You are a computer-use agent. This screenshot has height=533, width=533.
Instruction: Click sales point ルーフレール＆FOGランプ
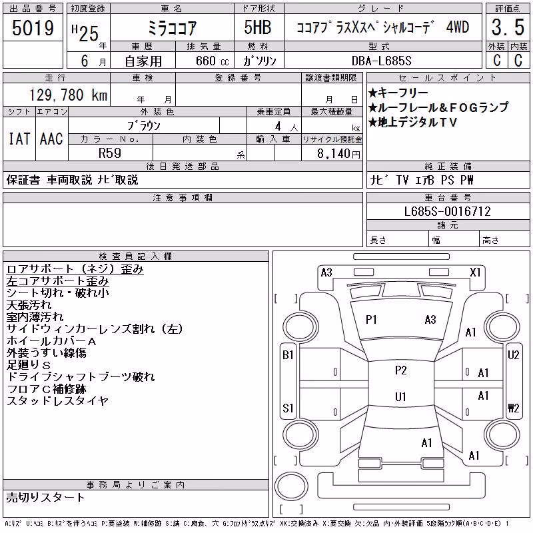click(x=439, y=107)
